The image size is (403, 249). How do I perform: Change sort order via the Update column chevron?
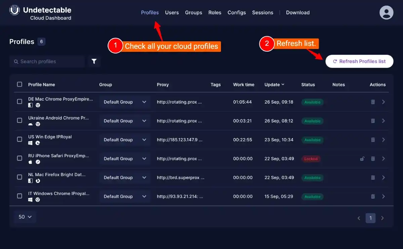point(283,85)
